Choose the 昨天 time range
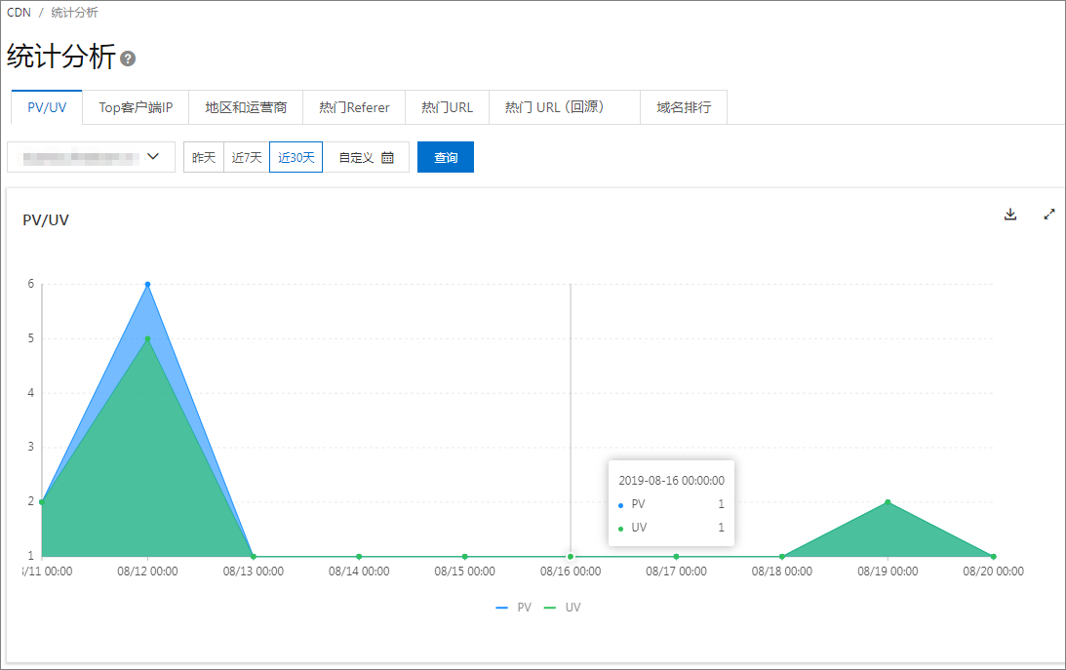The image size is (1066, 670). click(x=204, y=157)
